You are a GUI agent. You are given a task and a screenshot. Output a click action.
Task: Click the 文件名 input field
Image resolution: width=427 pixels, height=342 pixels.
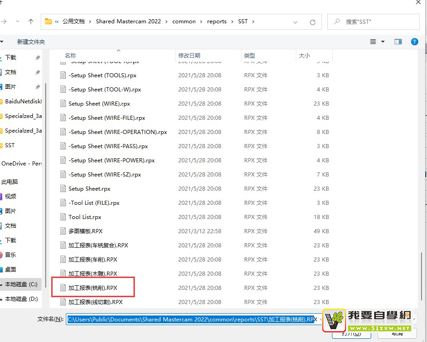[192, 319]
